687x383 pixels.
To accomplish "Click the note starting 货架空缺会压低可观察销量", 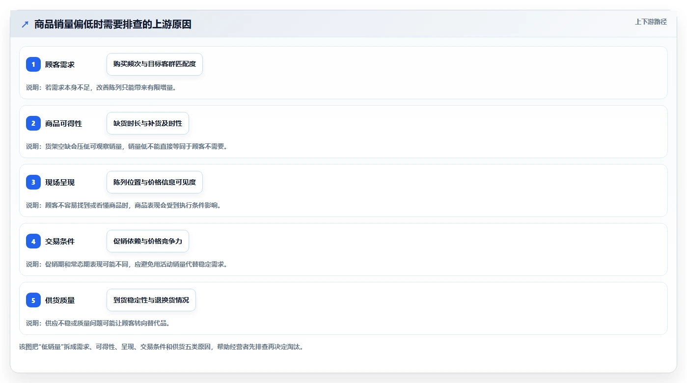I will point(127,146).
